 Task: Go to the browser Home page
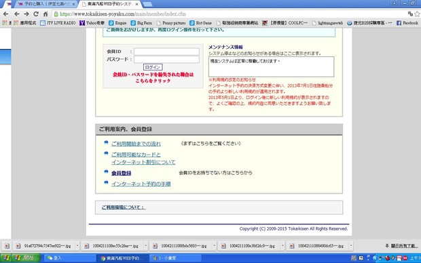[x=45, y=14]
